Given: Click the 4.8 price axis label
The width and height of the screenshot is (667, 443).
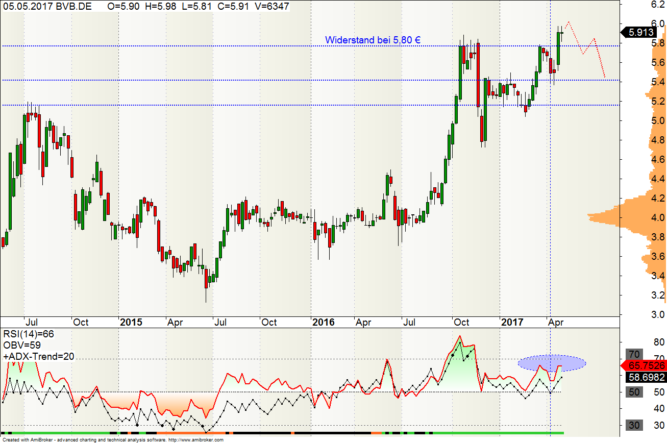Looking at the screenshot, I should pyautogui.click(x=658, y=140).
